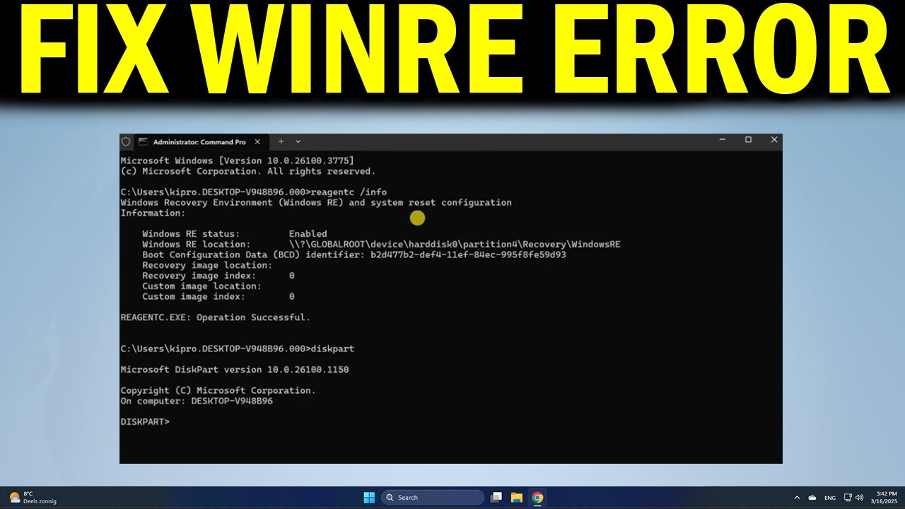
Task: Click the OneDrive cloud tray icon
Action: tap(812, 498)
